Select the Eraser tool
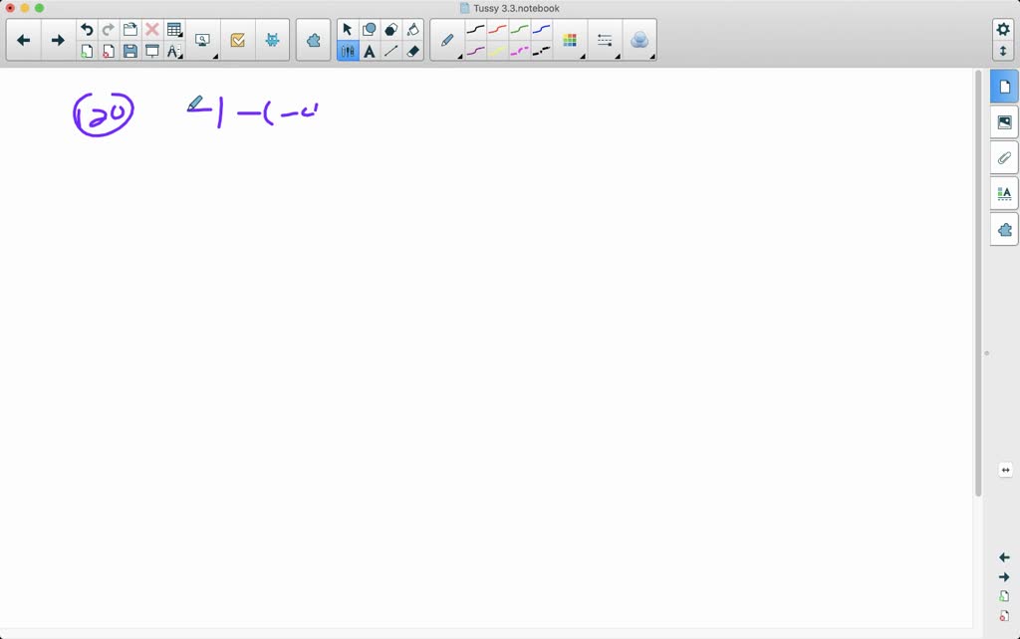 tap(413, 51)
